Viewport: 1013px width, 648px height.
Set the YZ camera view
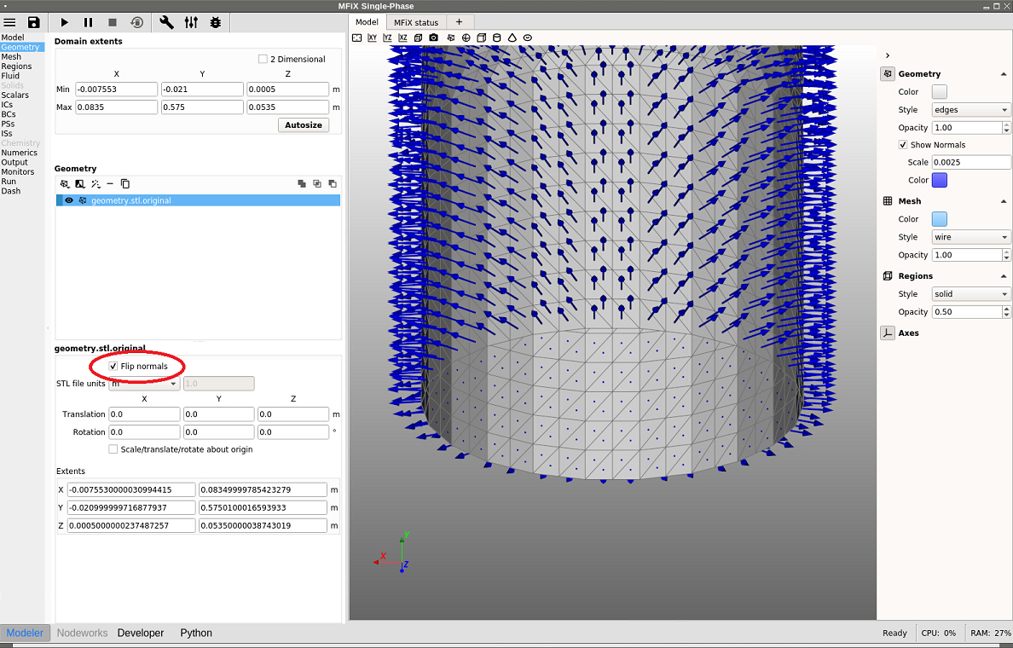pos(387,38)
